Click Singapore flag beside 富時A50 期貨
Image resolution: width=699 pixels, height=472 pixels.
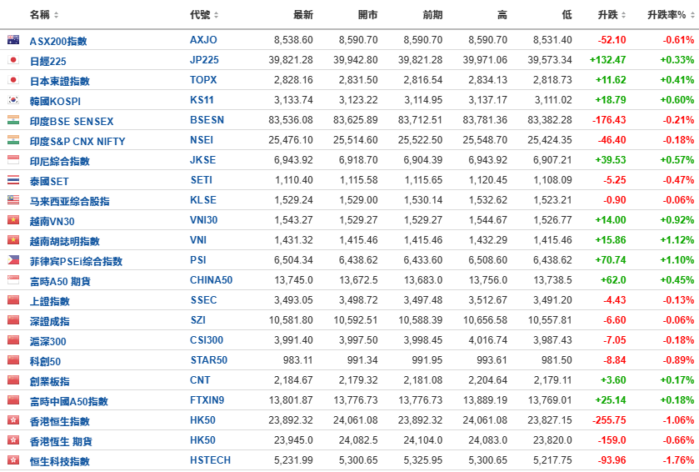coord(13,280)
